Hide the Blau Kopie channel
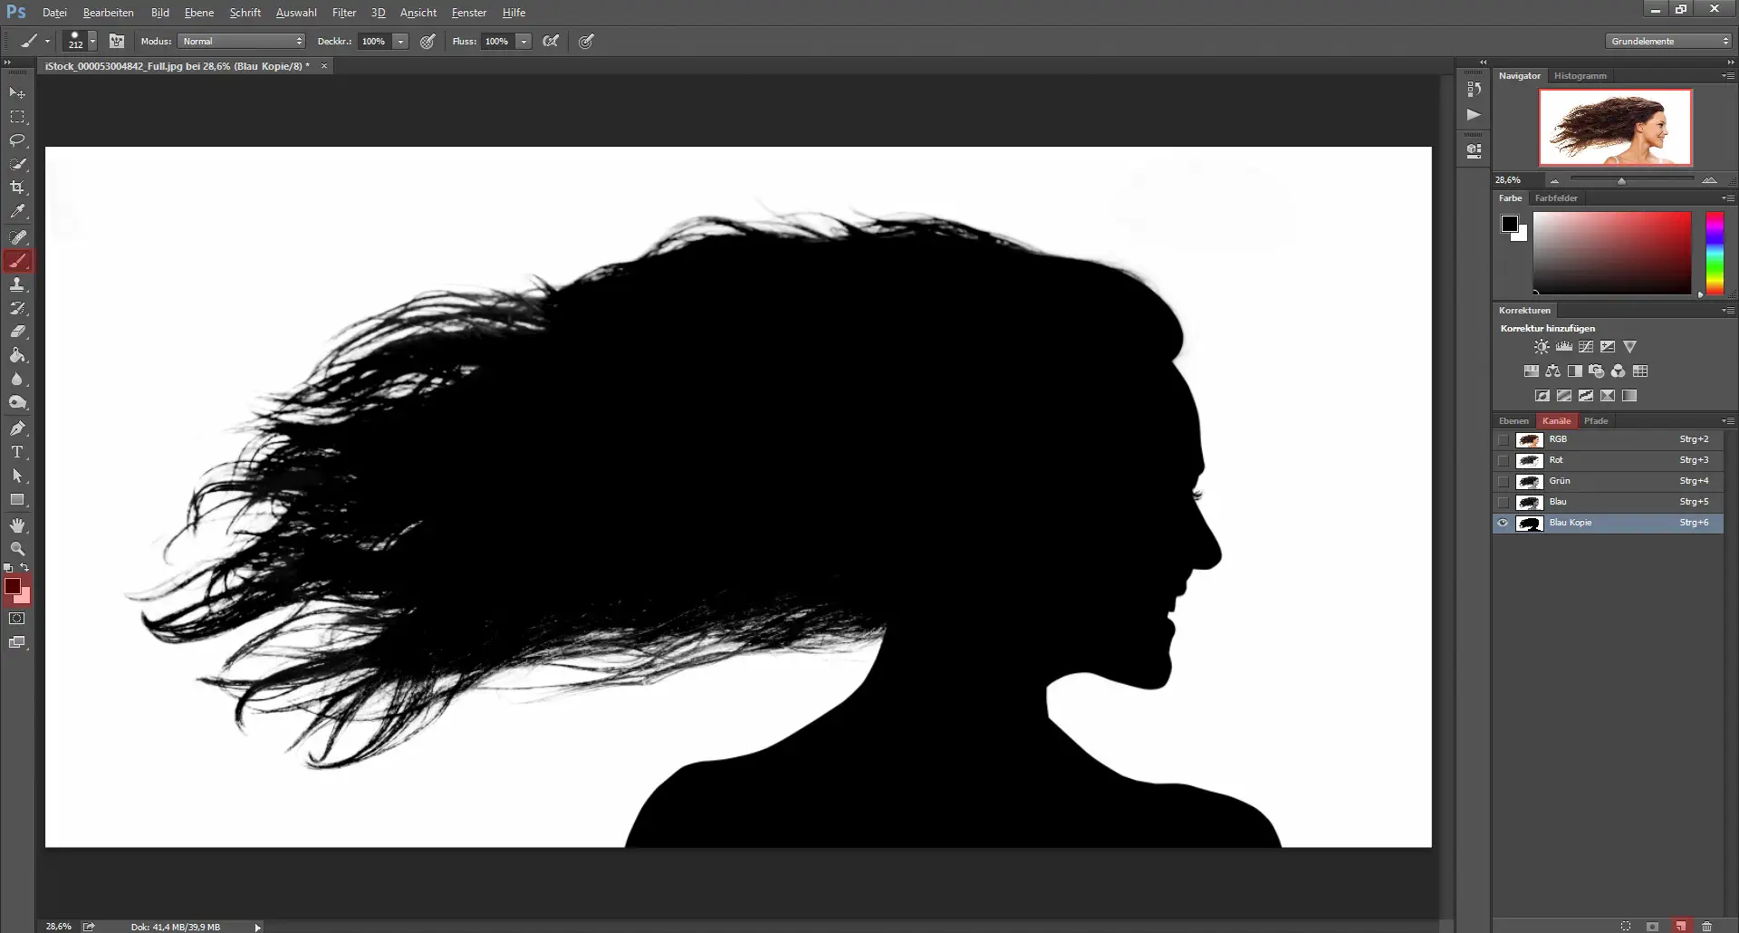 [1504, 523]
